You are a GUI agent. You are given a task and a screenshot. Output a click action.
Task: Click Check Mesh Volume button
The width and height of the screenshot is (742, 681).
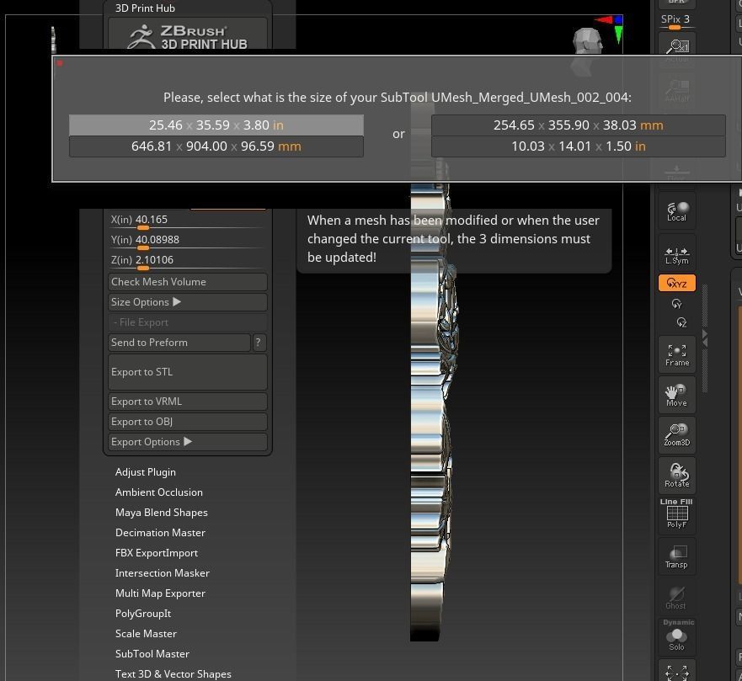187,282
